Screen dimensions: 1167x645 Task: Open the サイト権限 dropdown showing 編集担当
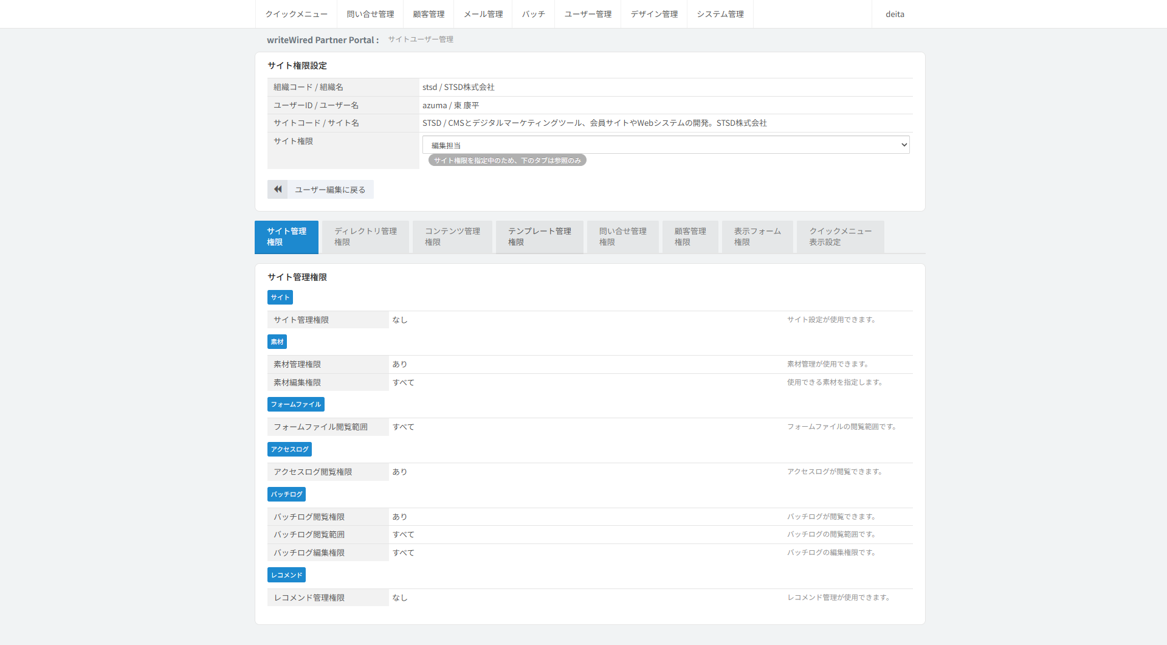click(x=666, y=145)
